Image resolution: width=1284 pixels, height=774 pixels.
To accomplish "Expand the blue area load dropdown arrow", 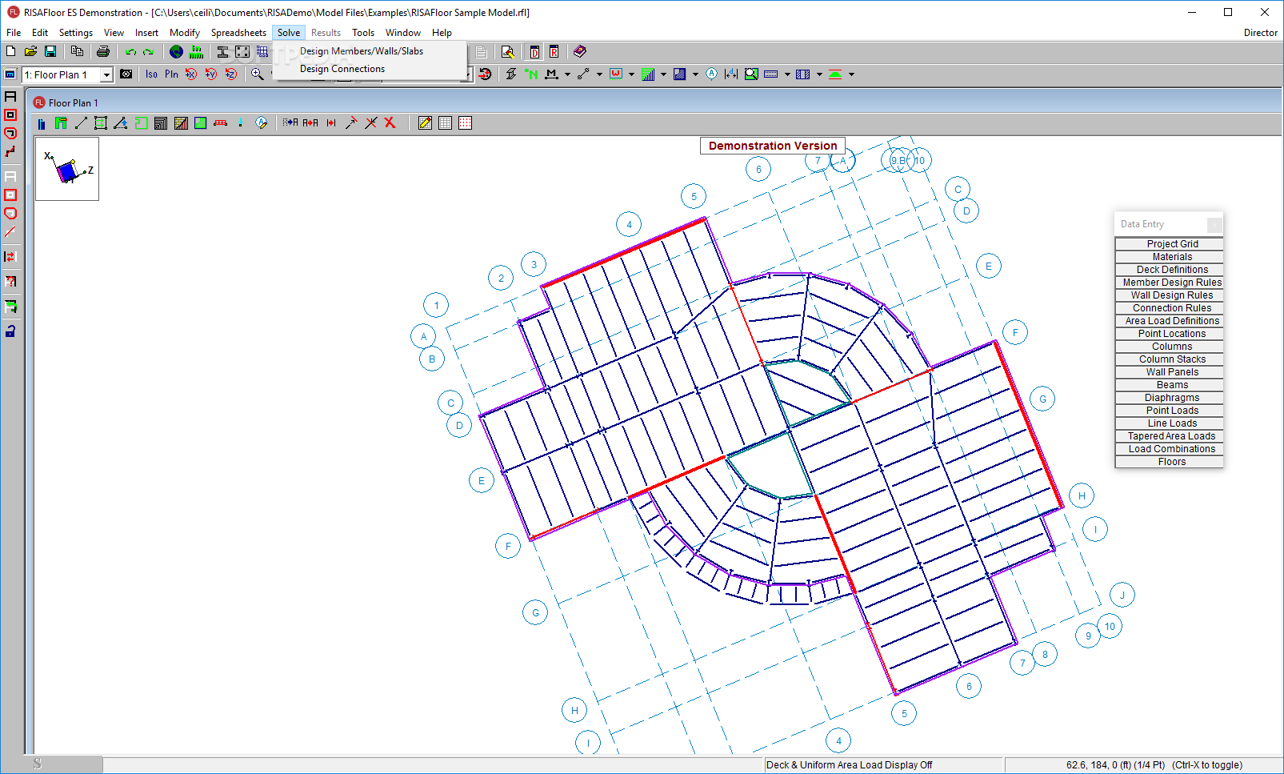I will coord(695,74).
